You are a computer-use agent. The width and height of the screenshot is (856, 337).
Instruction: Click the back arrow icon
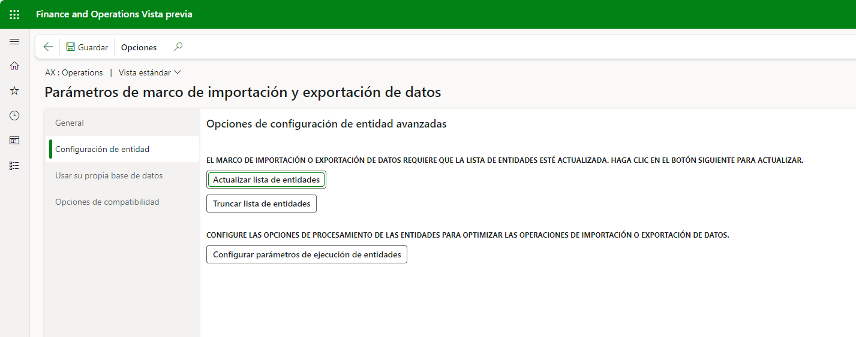tap(49, 47)
